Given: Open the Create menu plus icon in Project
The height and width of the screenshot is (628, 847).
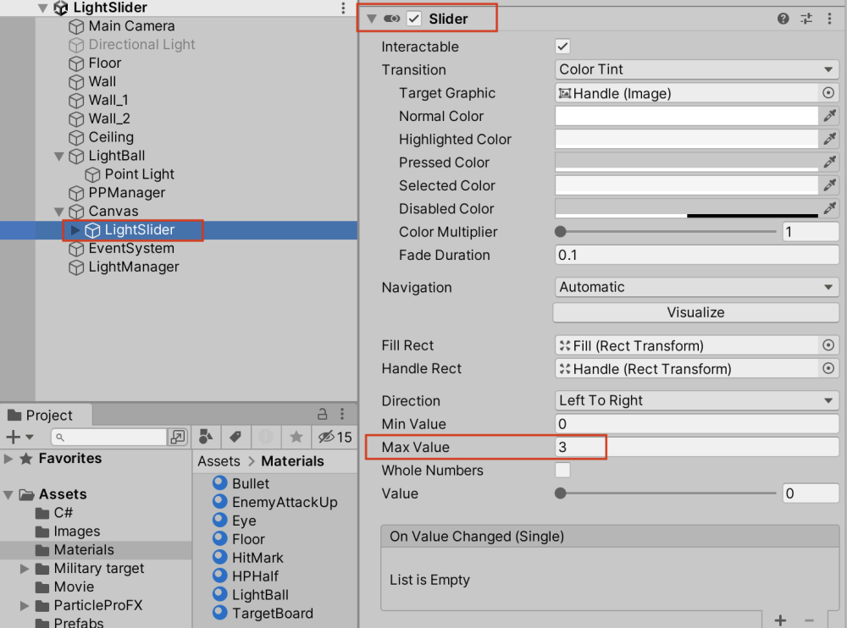Looking at the screenshot, I should [x=12, y=437].
